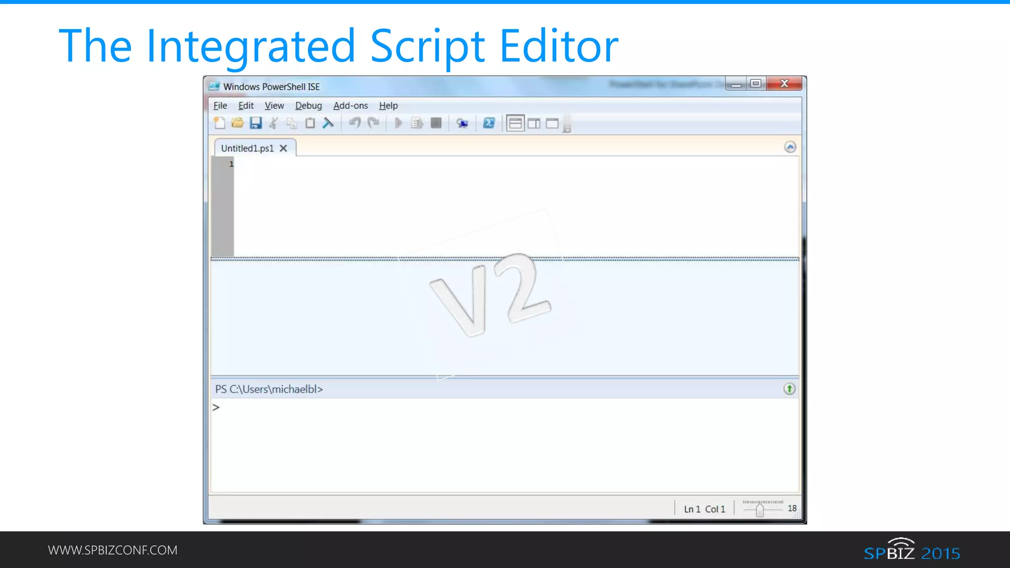Click the command prompt input pane
The height and width of the screenshot is (568, 1010).
pos(505,445)
